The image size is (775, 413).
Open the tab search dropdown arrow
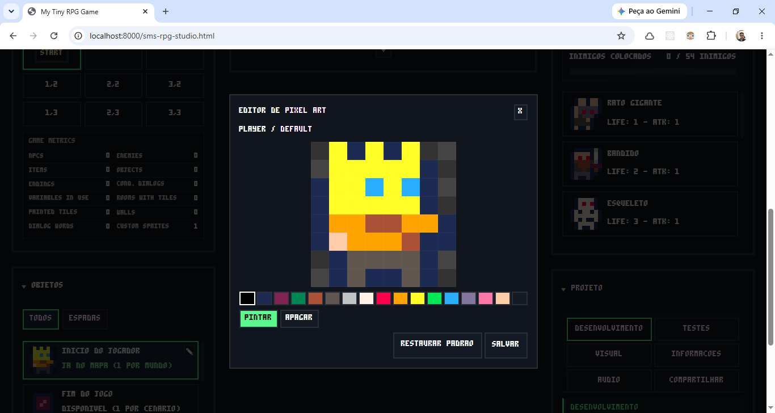pyautogui.click(x=12, y=11)
